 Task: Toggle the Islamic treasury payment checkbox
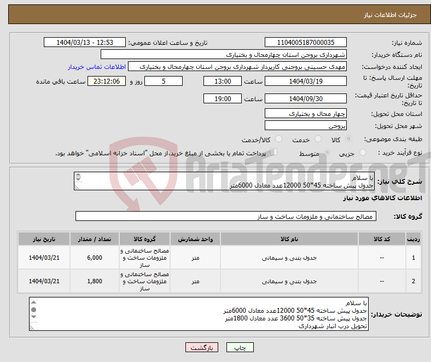pyautogui.click(x=274, y=152)
